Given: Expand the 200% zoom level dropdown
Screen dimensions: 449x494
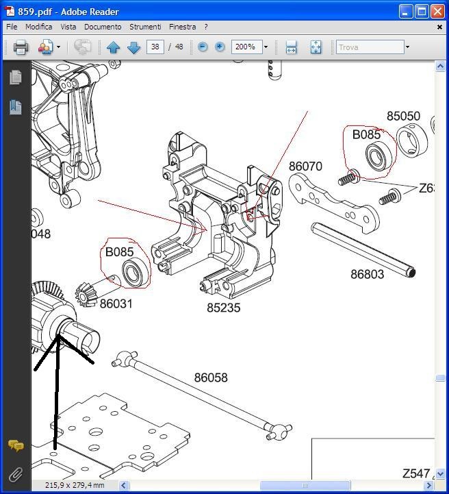Looking at the screenshot, I should pyautogui.click(x=266, y=47).
